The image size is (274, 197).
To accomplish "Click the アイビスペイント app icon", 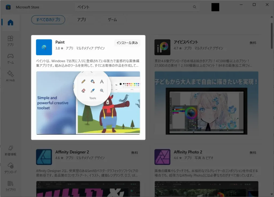I will [162, 47].
